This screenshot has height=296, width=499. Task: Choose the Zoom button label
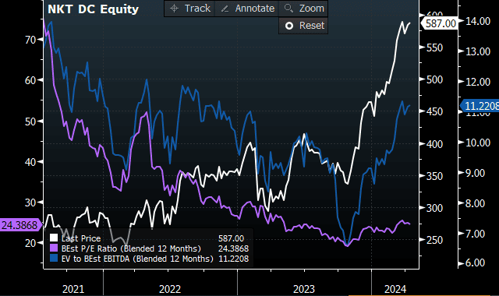(312, 9)
